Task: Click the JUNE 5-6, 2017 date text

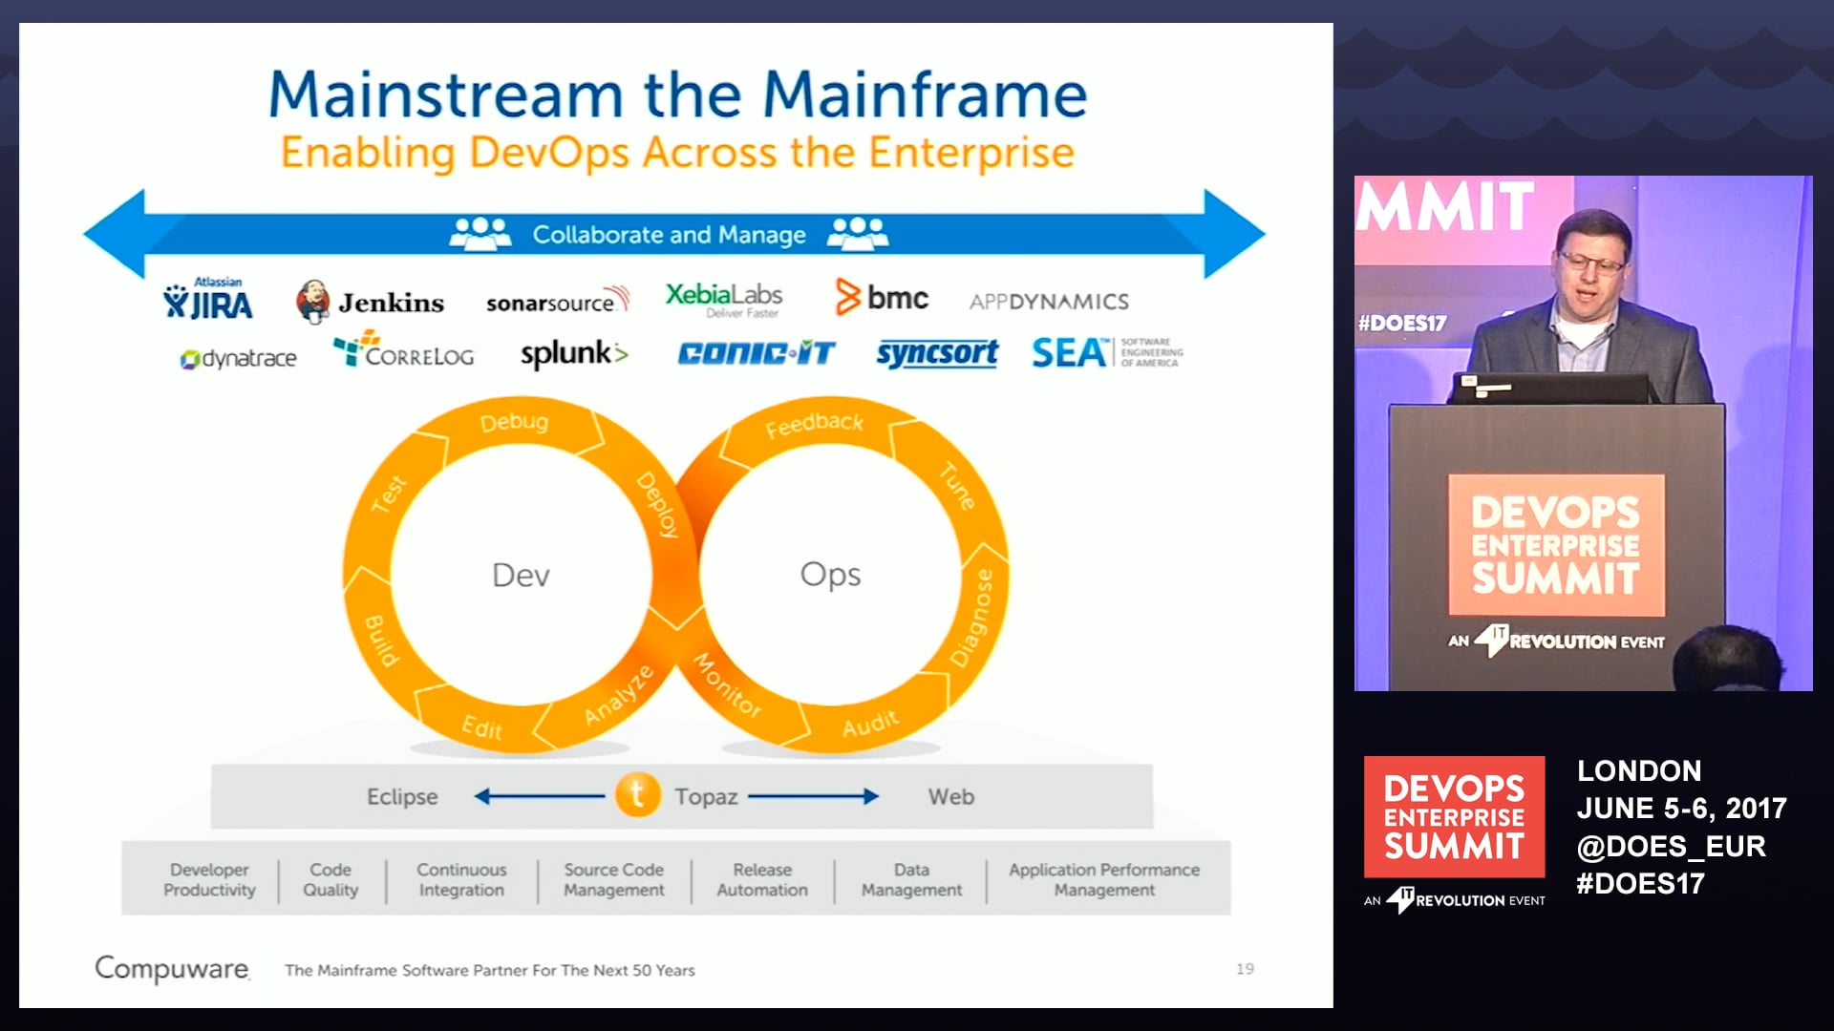Action: point(1681,808)
